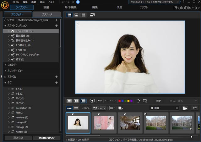Click the rotate image icon

tap(138, 101)
